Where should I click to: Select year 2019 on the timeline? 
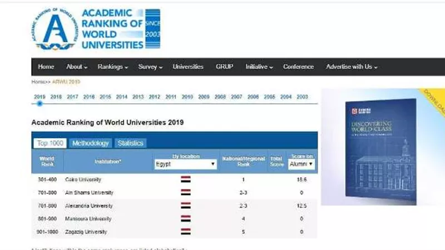click(39, 97)
